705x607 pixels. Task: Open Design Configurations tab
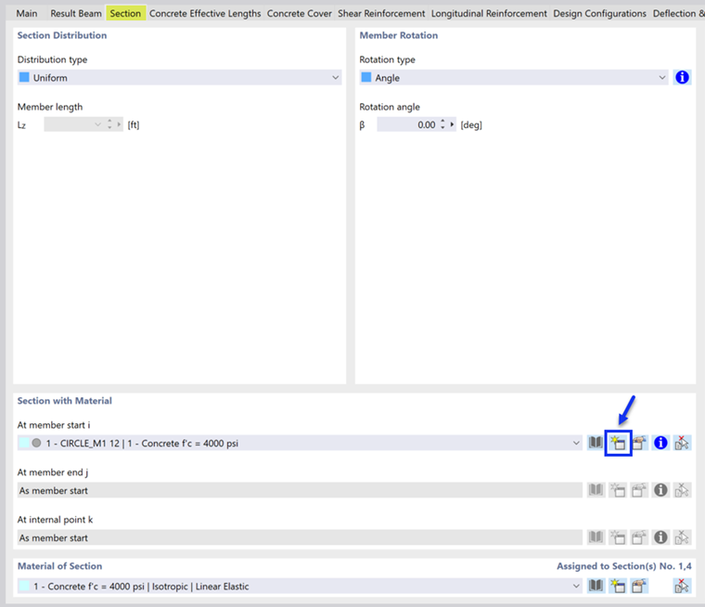pyautogui.click(x=600, y=13)
